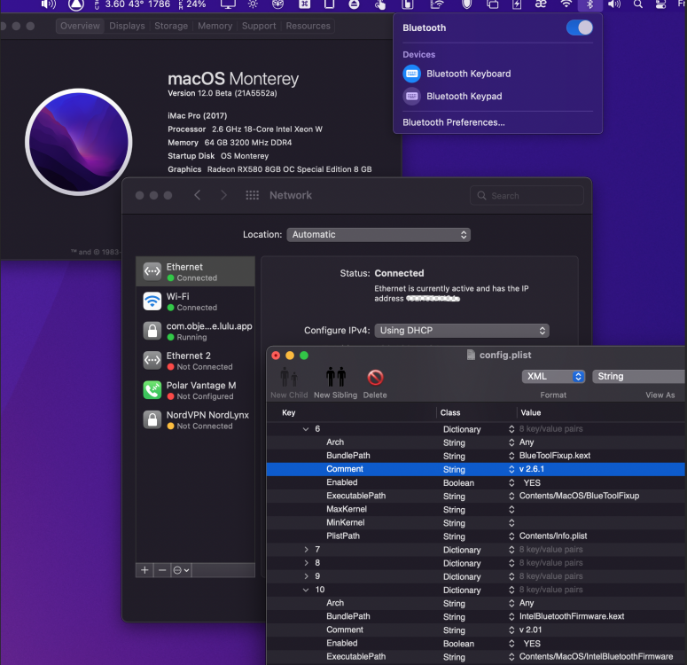Switch to the Memory tab
687x665 pixels.
click(215, 26)
